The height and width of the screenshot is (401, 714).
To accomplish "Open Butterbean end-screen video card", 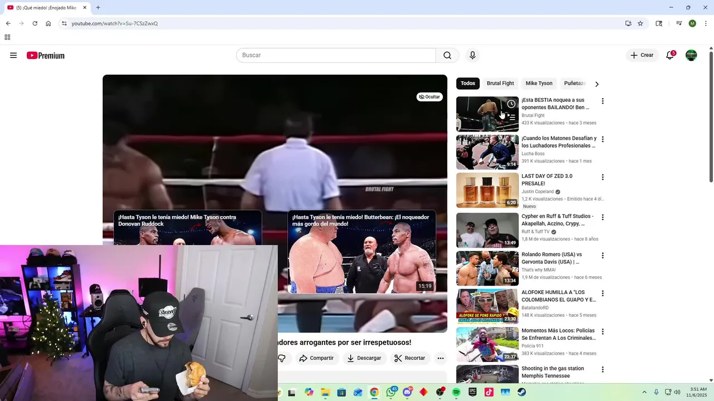I will 361,252.
